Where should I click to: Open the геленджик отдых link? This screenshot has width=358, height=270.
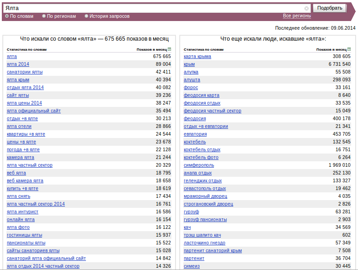203,180
